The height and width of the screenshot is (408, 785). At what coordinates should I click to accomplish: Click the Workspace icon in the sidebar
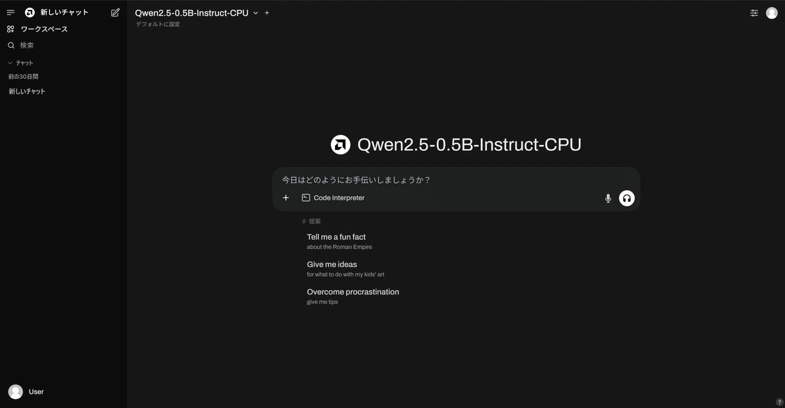click(9, 29)
